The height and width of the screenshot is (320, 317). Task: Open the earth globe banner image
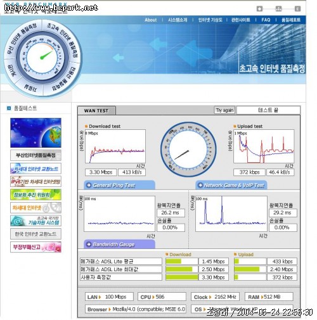[36, 132]
